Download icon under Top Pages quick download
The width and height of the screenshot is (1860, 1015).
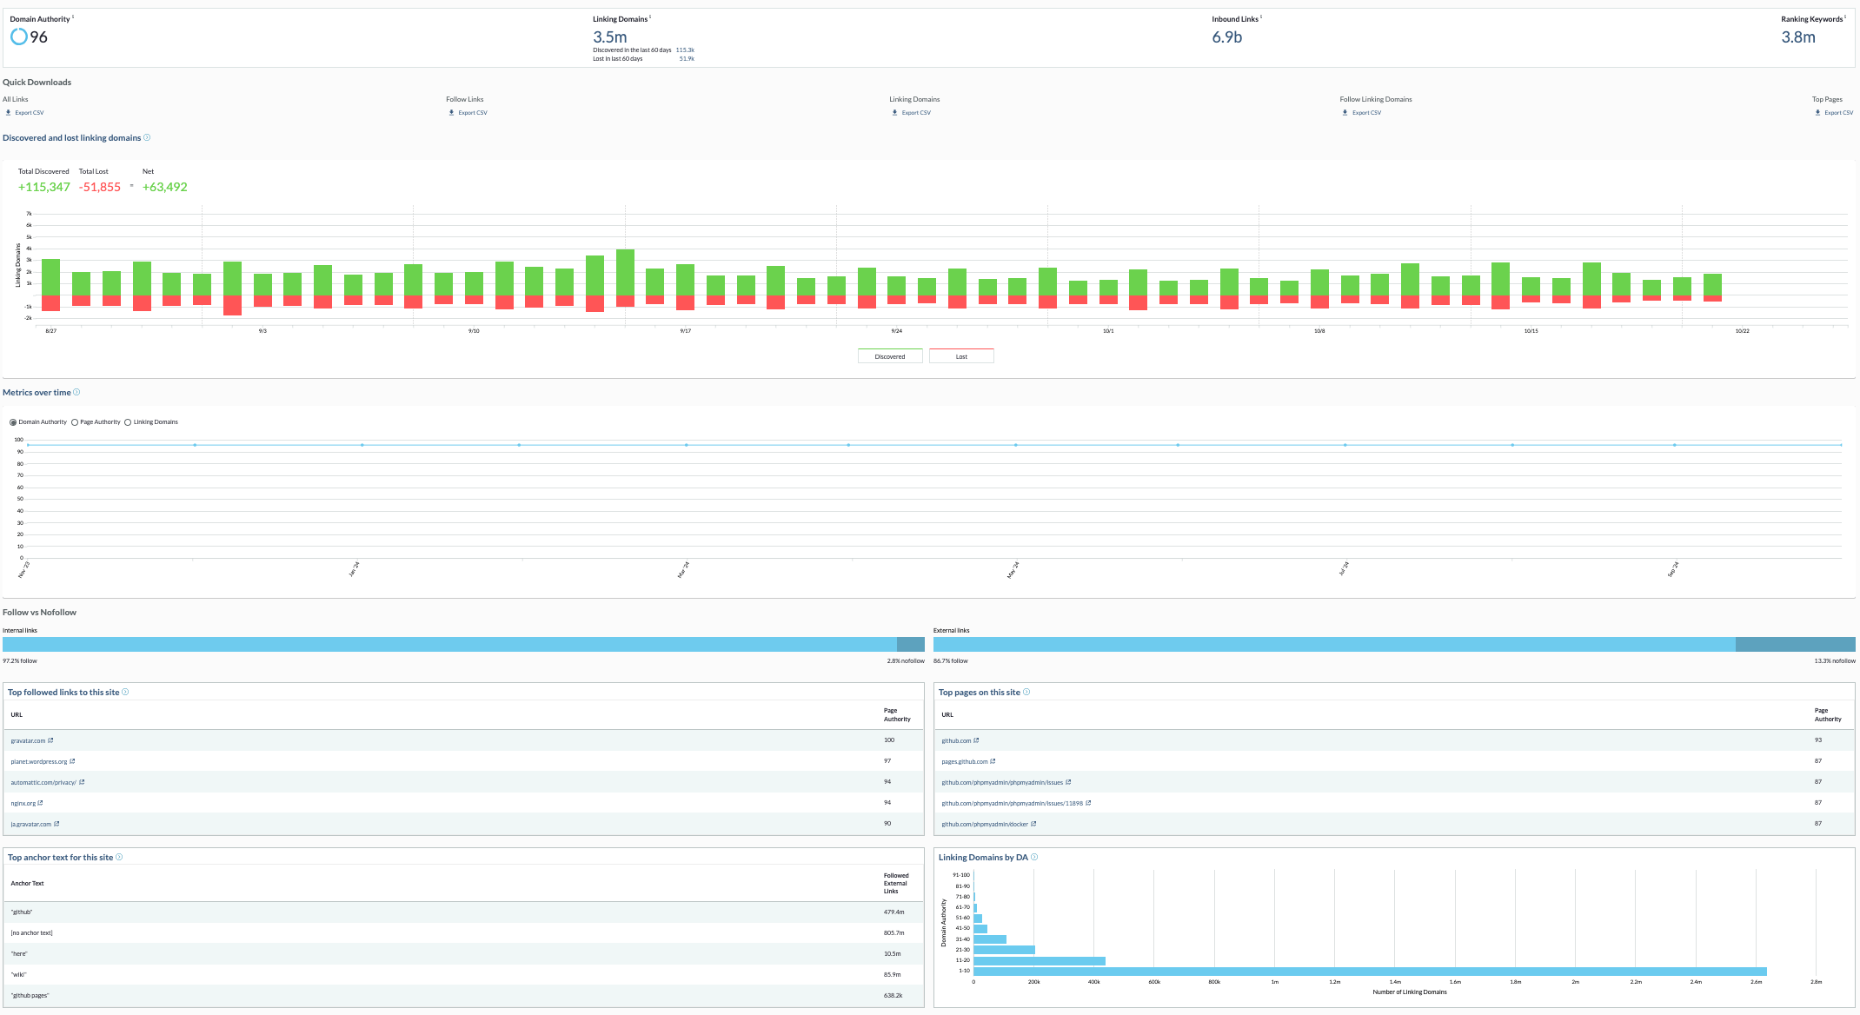point(1817,113)
